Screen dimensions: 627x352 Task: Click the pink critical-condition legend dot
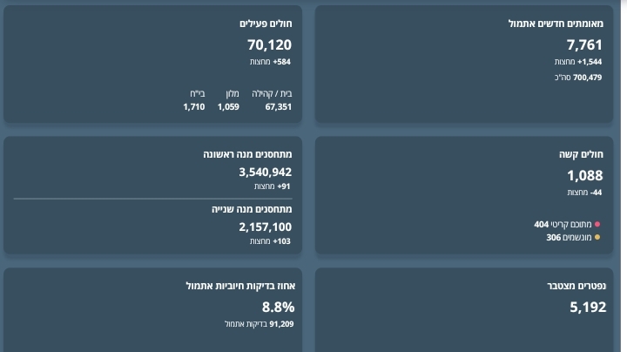[x=597, y=225]
